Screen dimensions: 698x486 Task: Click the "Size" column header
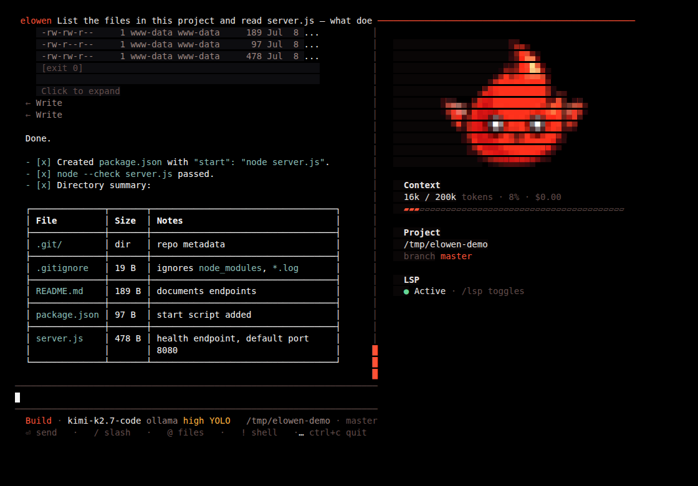tap(125, 221)
